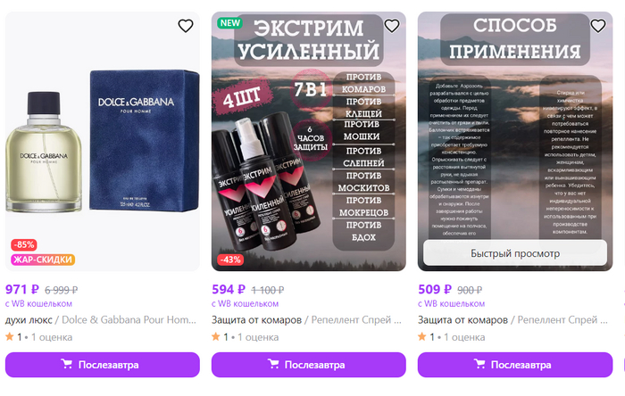The width and height of the screenshot is (625, 396).
Task: Add Dolce & Gabbana perfume to favorites heart
Action: (x=186, y=26)
